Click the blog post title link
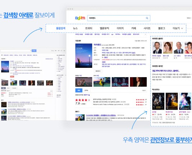 pos(101,115)
